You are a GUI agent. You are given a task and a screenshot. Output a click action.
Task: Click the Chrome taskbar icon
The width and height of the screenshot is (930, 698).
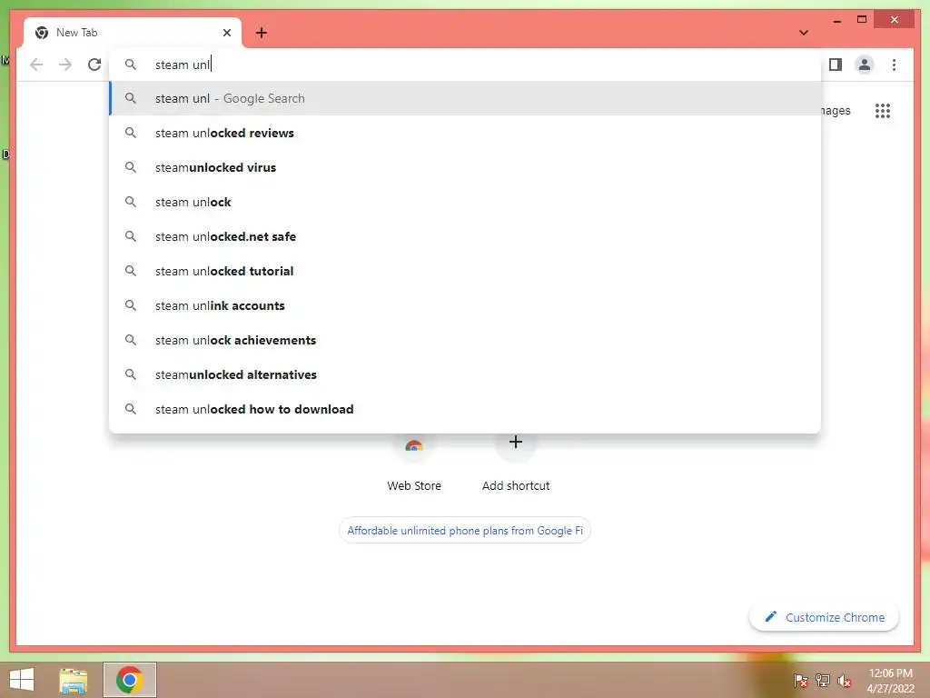point(130,680)
